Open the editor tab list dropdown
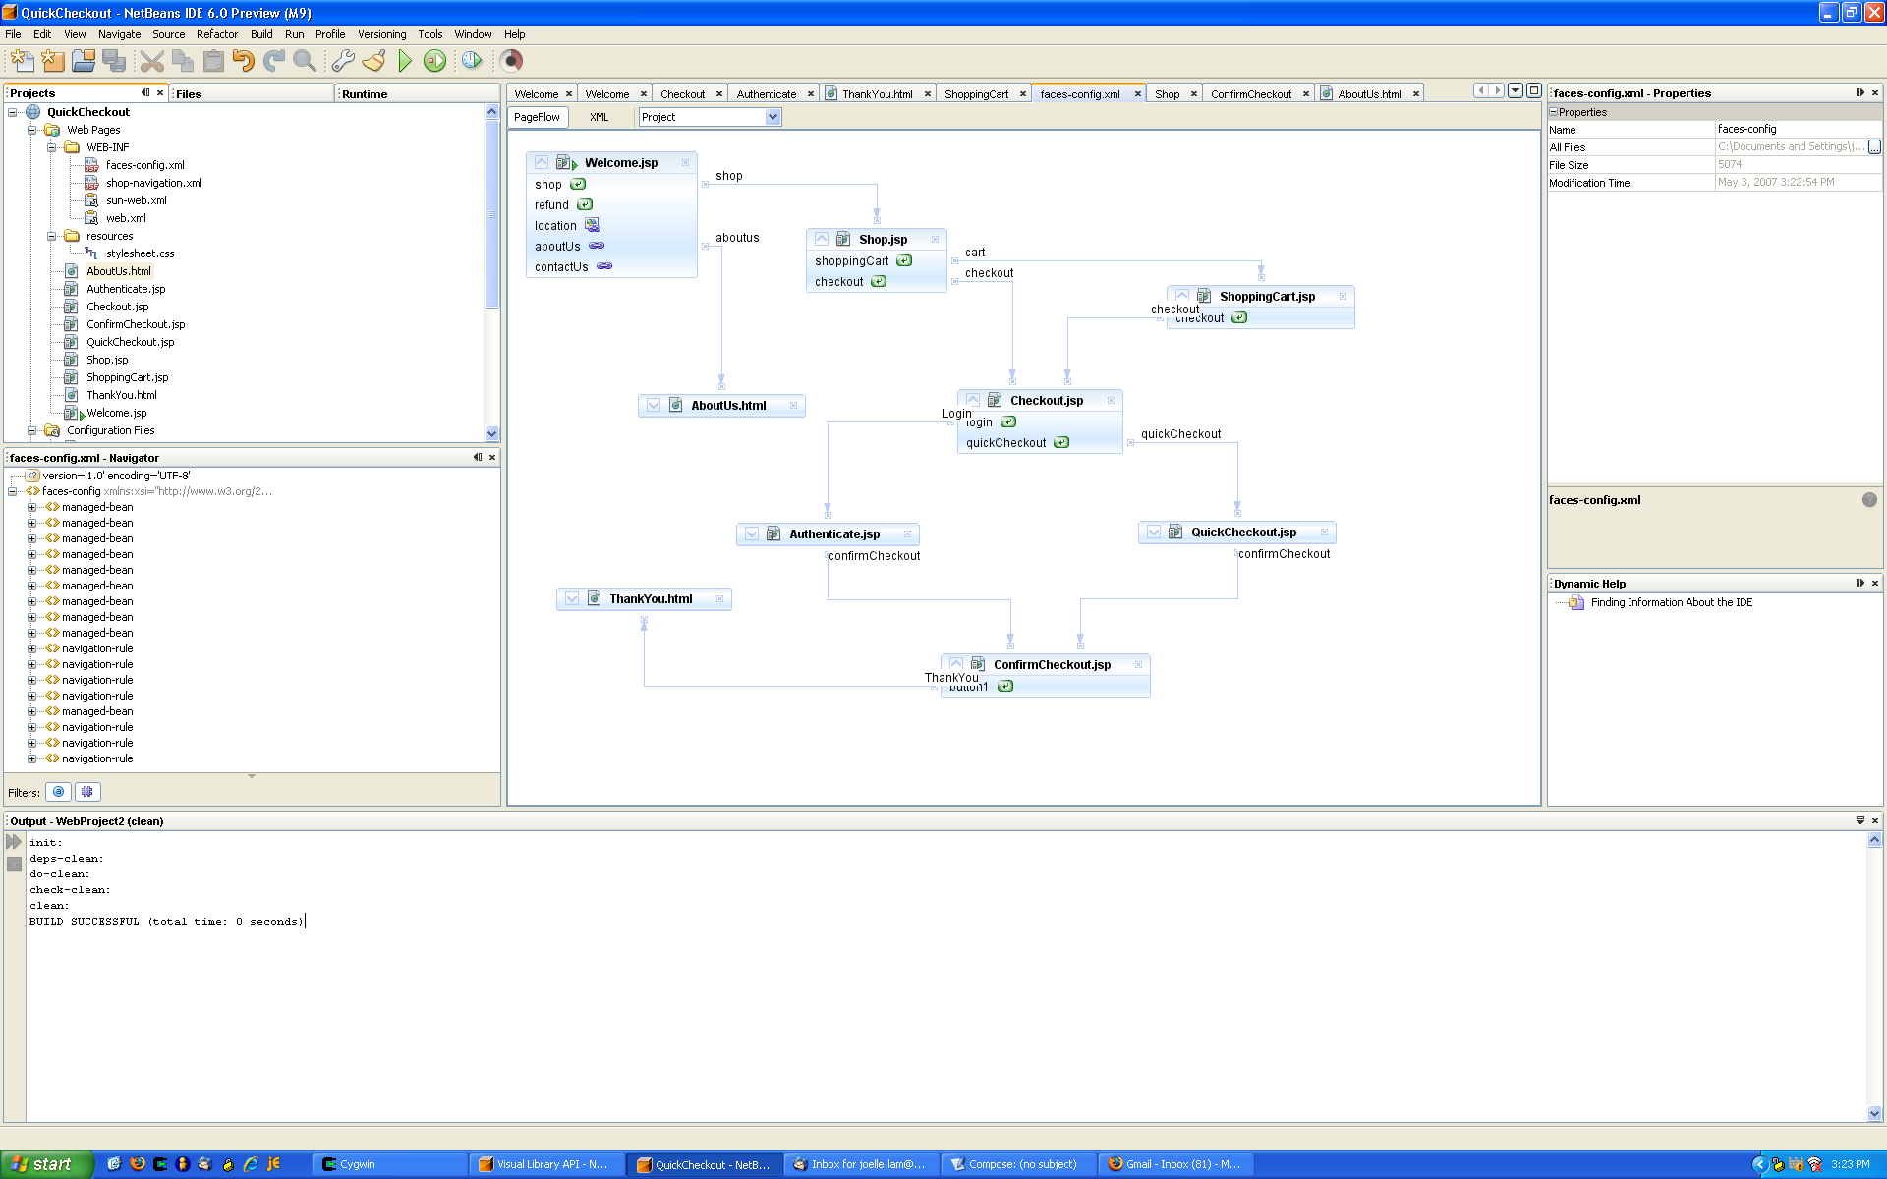Viewport: 1887px width, 1179px height. [x=1515, y=91]
